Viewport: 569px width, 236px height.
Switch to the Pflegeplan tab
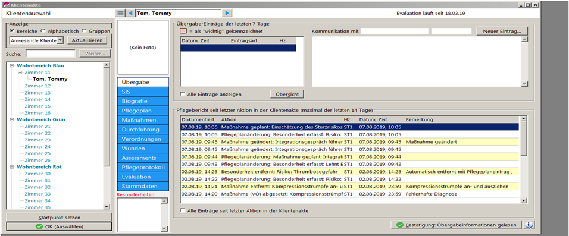[x=143, y=111]
